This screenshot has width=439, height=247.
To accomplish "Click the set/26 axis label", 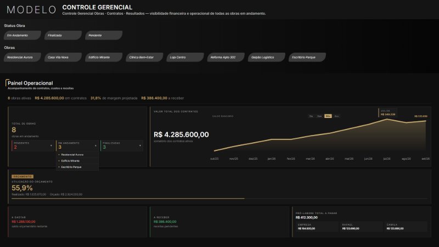I will click(426, 159).
